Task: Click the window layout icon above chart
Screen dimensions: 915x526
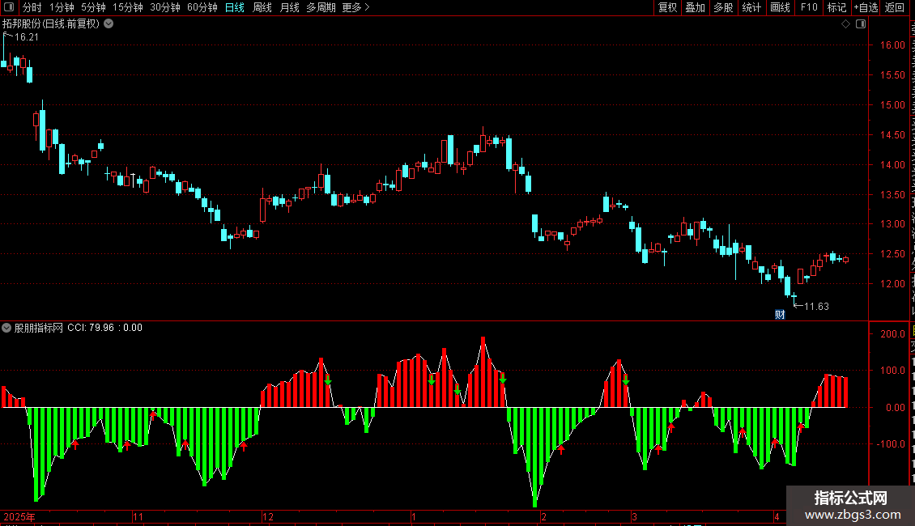Action: click(x=861, y=24)
